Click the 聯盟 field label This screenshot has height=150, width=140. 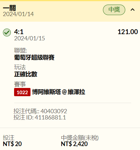(x=21, y=51)
